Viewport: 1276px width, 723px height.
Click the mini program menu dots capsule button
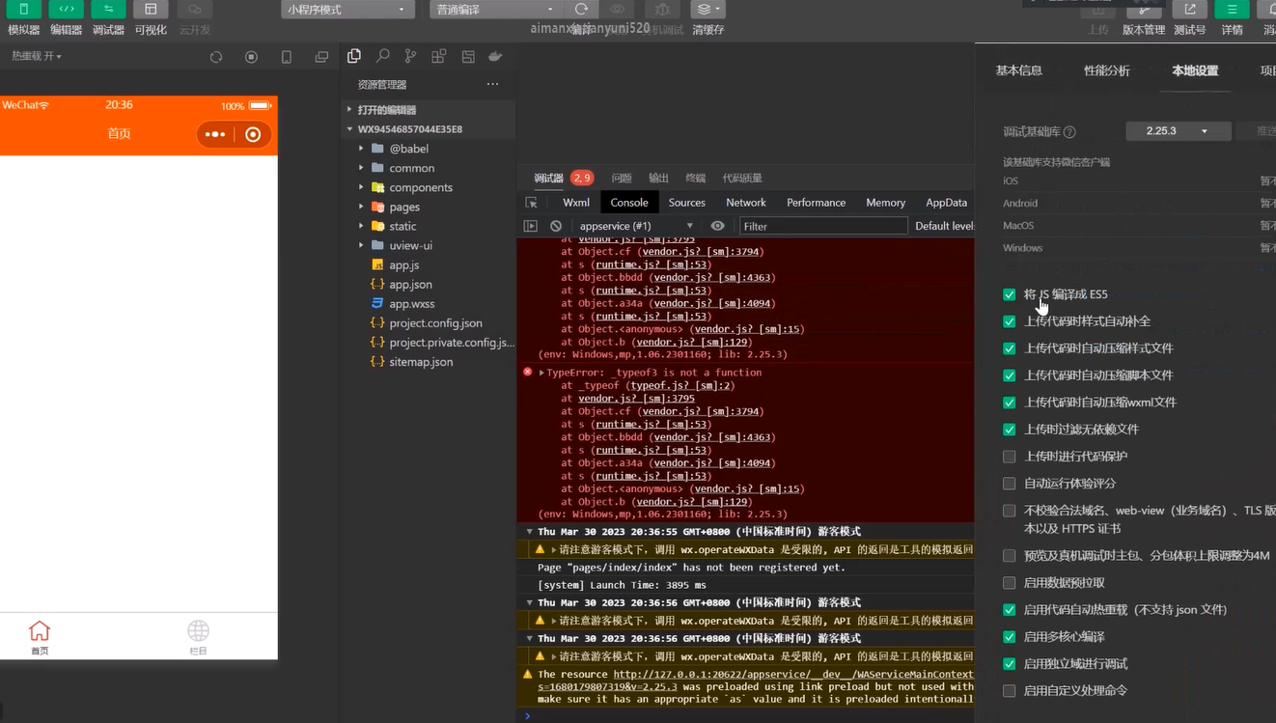(x=215, y=134)
